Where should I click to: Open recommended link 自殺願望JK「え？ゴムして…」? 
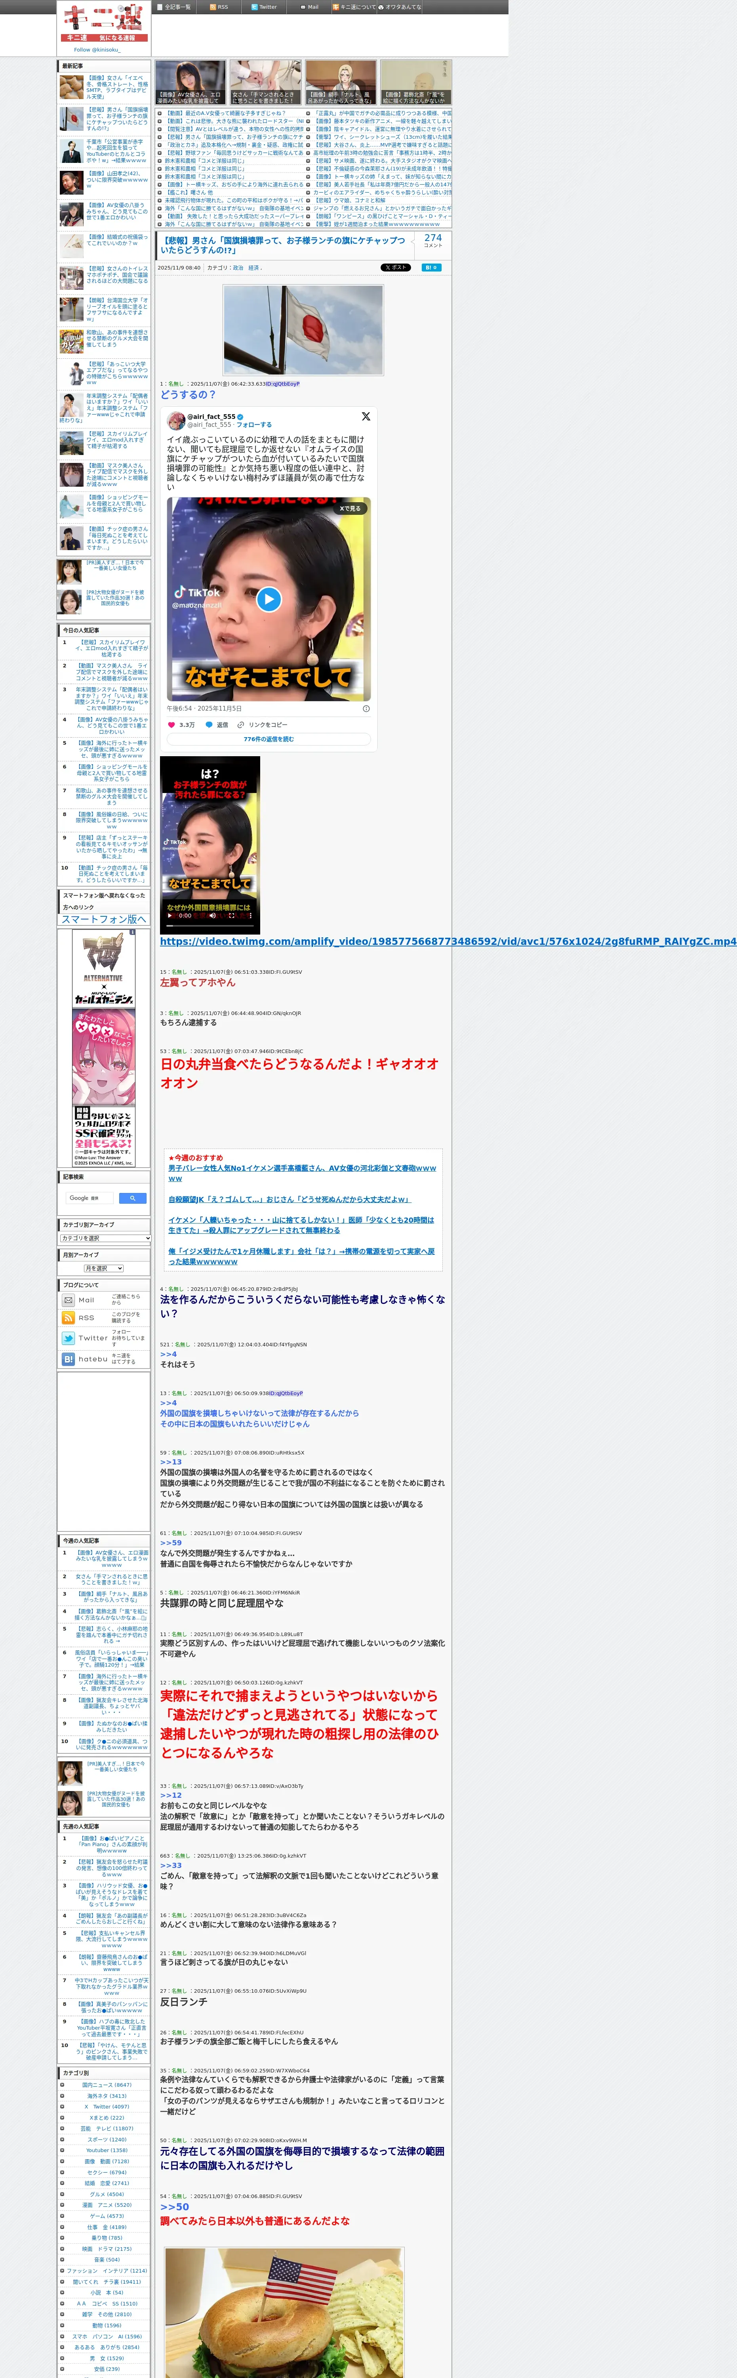289,1199
